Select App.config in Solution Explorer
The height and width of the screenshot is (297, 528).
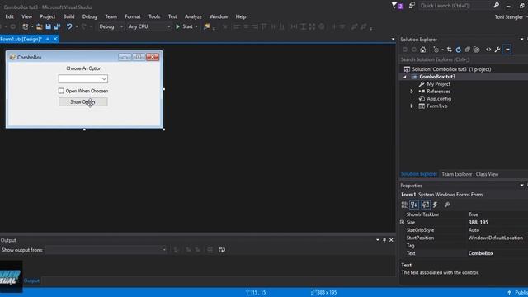click(439, 99)
